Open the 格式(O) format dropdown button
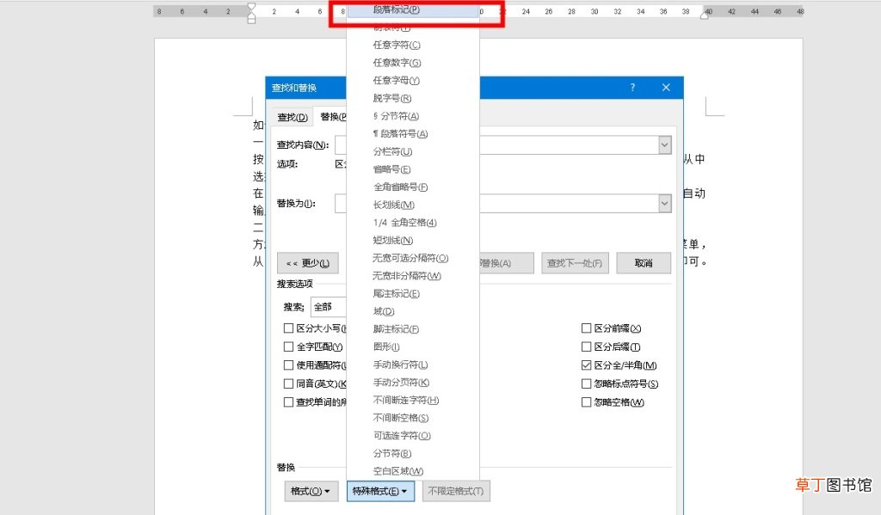The width and height of the screenshot is (881, 515). point(311,491)
